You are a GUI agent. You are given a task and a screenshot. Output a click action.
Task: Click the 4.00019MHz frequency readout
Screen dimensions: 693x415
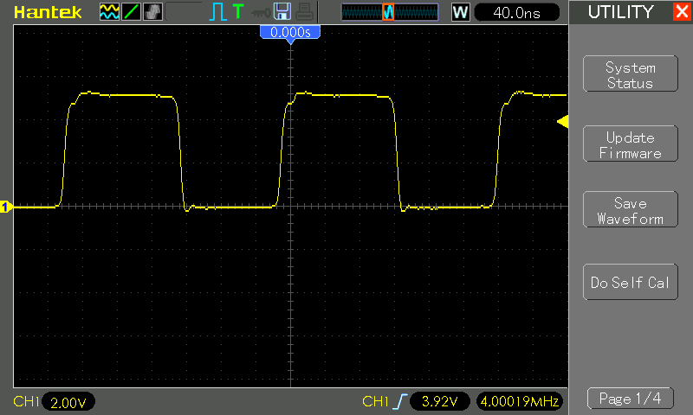[x=519, y=401]
